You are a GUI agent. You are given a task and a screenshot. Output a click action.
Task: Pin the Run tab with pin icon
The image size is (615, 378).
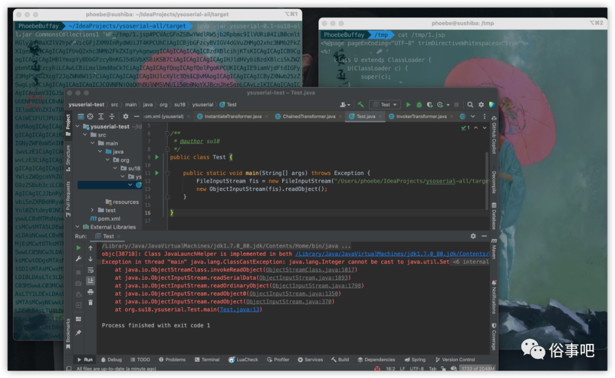pyautogui.click(x=79, y=333)
